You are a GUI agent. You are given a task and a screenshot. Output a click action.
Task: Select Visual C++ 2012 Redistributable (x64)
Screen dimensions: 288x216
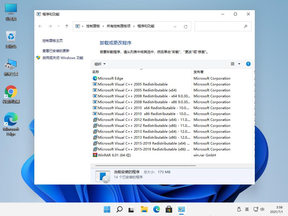[x=141, y=120]
